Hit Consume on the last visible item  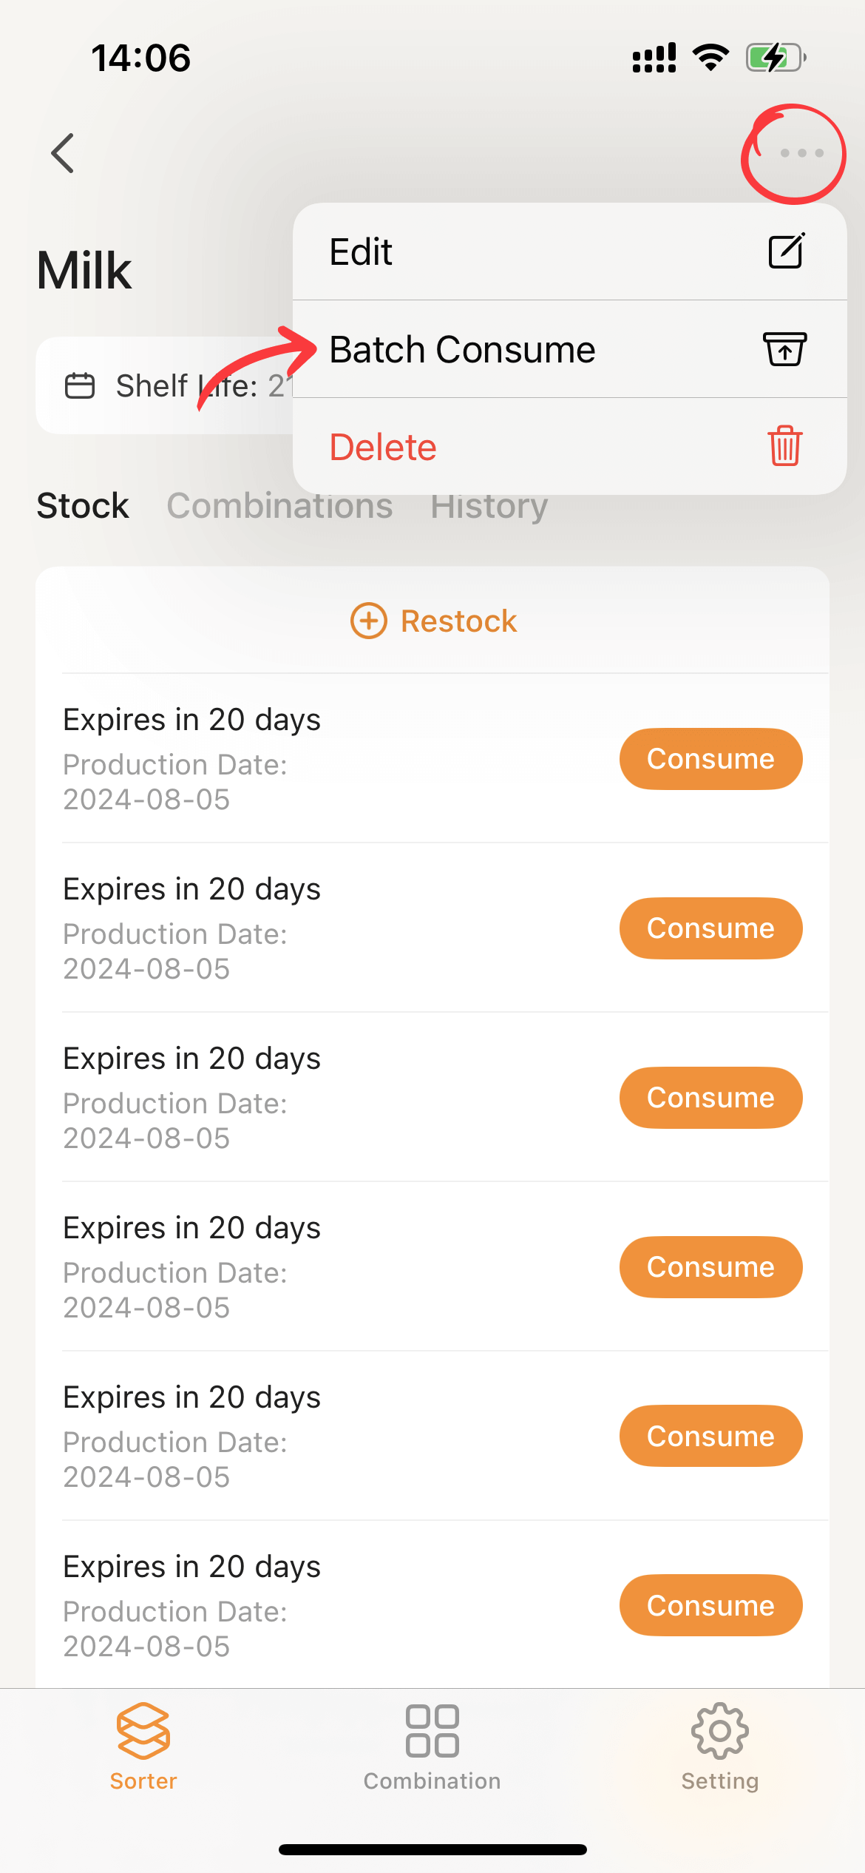[x=710, y=1605]
